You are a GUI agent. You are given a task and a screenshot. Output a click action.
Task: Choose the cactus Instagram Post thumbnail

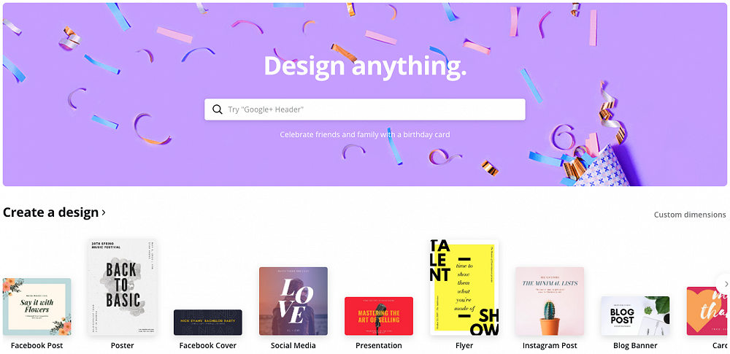tap(550, 301)
